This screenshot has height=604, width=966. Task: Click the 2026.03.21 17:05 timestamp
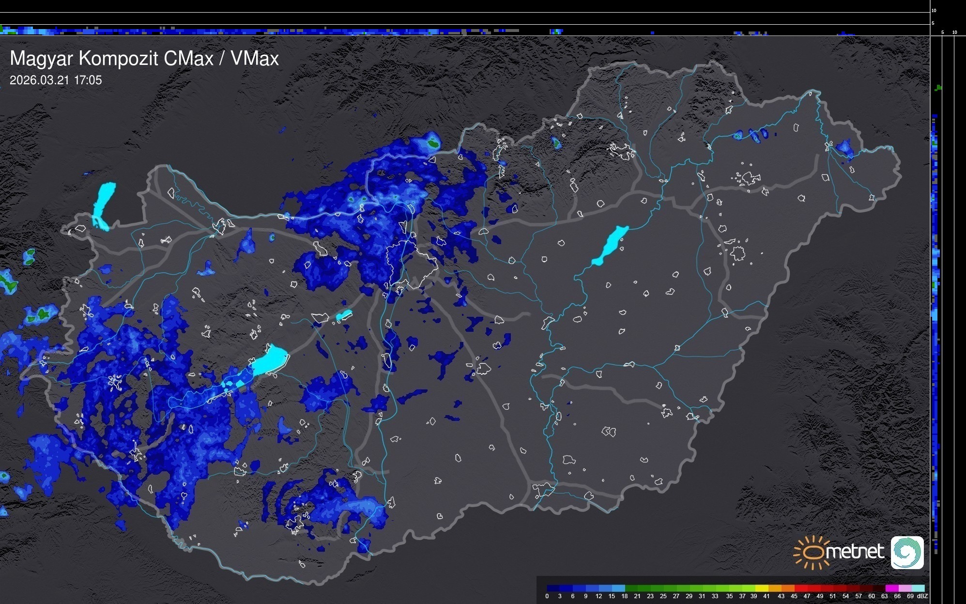pos(56,80)
